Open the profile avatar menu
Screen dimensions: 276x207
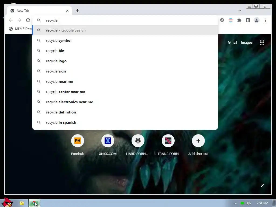(257, 20)
